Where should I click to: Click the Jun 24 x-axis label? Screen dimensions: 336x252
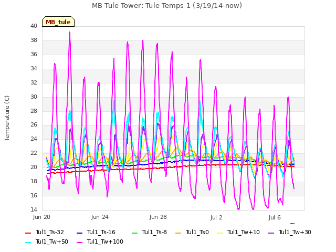(x=100, y=217)
